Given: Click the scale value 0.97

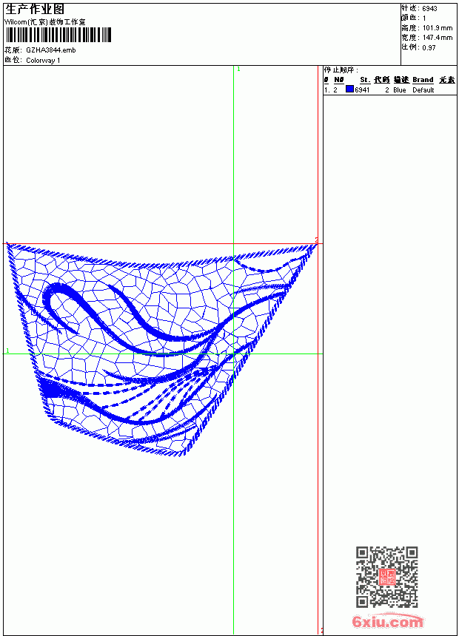Looking at the screenshot, I should [429, 47].
